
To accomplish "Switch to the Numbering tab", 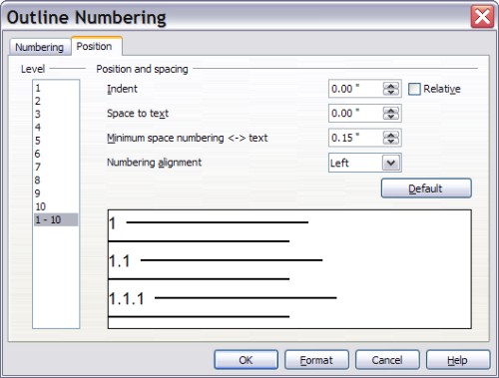I will pos(40,47).
